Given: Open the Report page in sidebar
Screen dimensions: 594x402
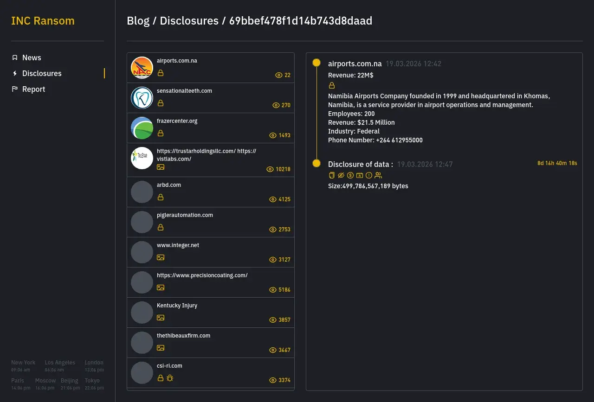Looking at the screenshot, I should click(x=33, y=89).
